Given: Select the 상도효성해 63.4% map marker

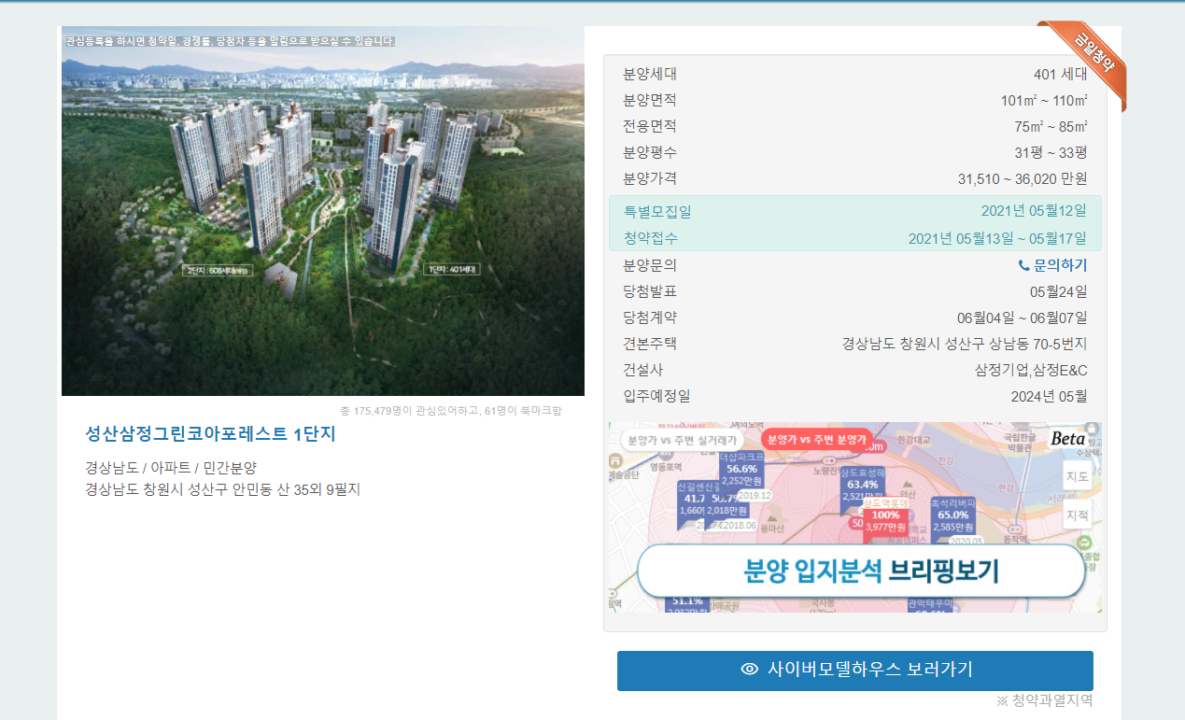Looking at the screenshot, I should [x=864, y=486].
